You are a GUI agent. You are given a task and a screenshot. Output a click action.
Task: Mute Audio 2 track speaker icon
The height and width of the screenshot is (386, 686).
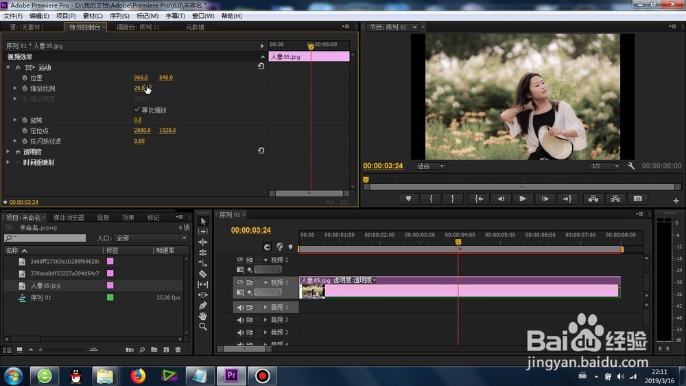point(239,320)
